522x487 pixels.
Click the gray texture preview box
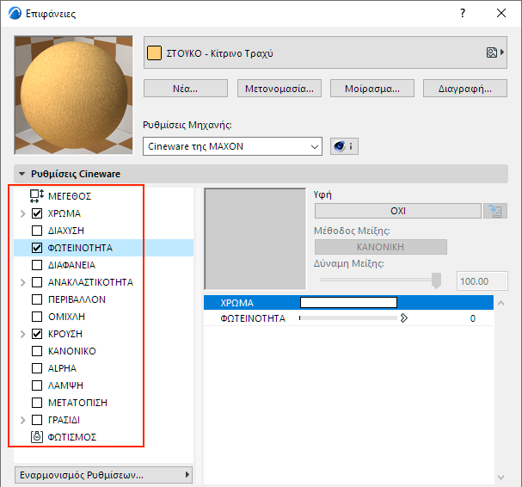point(255,239)
